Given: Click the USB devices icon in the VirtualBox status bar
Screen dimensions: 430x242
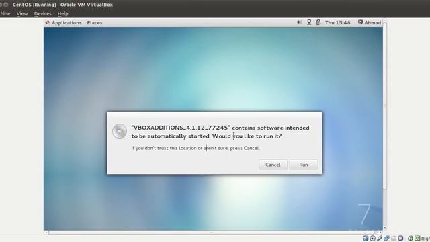Looking at the screenshot, I should 380,238.
